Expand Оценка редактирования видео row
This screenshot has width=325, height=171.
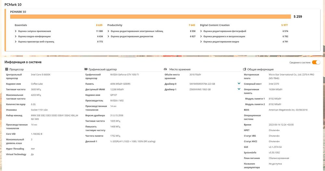(x=201, y=42)
